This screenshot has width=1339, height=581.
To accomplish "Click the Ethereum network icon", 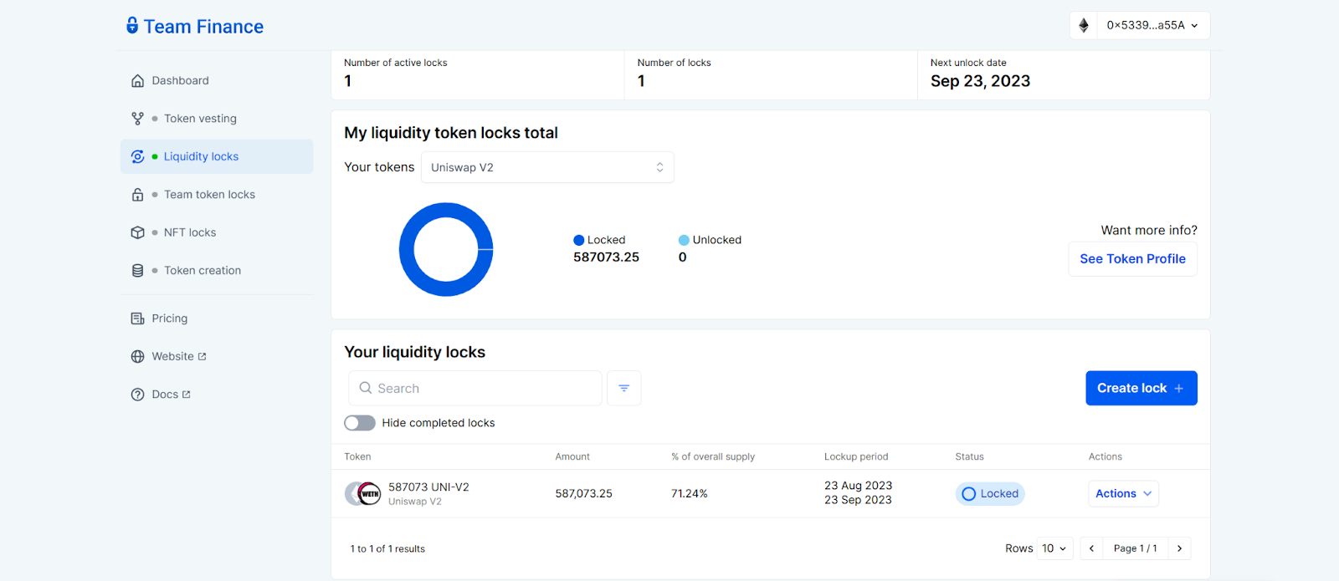I will 1084,25.
